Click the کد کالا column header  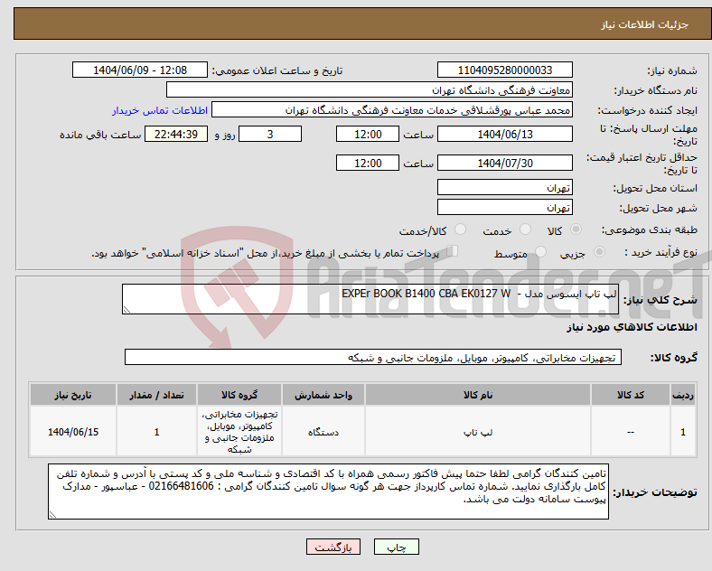click(x=631, y=395)
